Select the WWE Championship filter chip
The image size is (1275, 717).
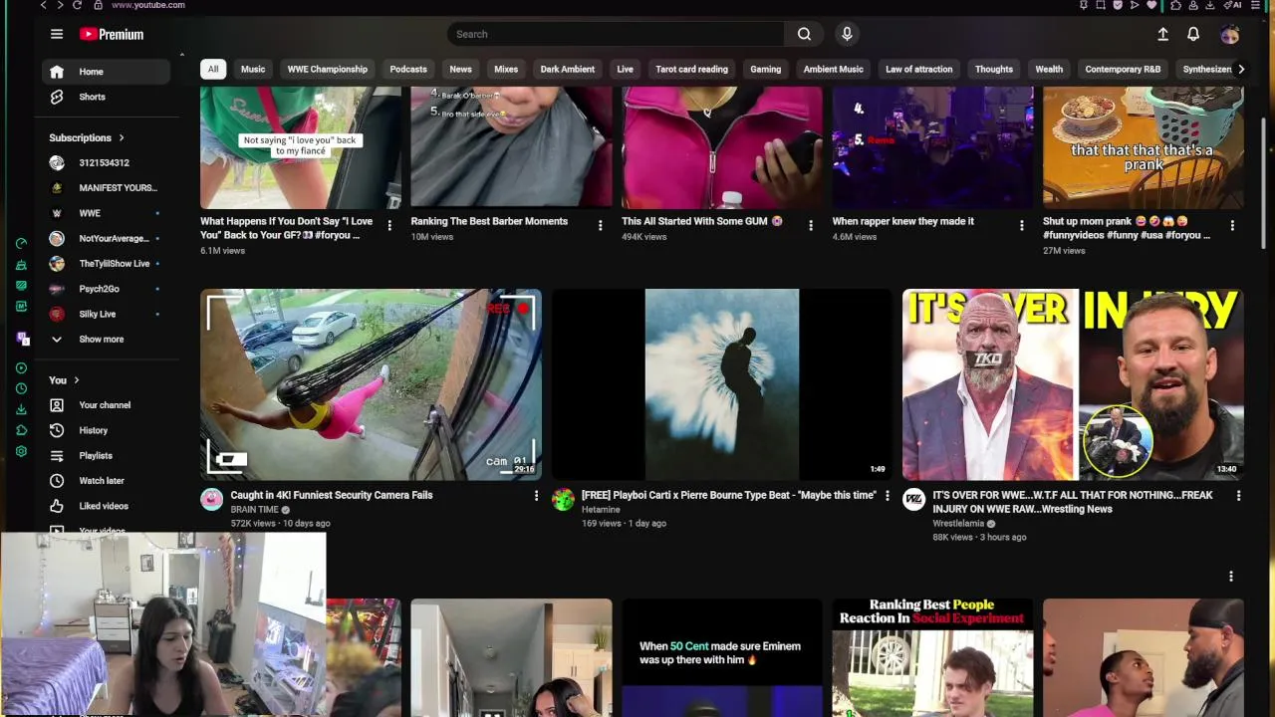328,69
